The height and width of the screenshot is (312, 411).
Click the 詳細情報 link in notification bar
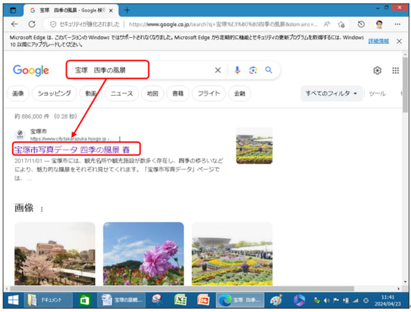(x=378, y=41)
